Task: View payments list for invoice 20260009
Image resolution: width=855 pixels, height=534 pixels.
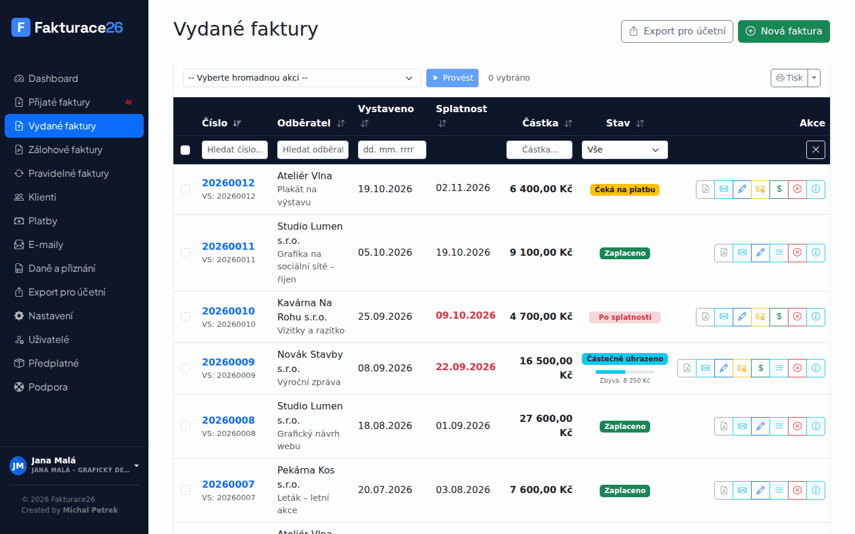Action: coord(779,368)
